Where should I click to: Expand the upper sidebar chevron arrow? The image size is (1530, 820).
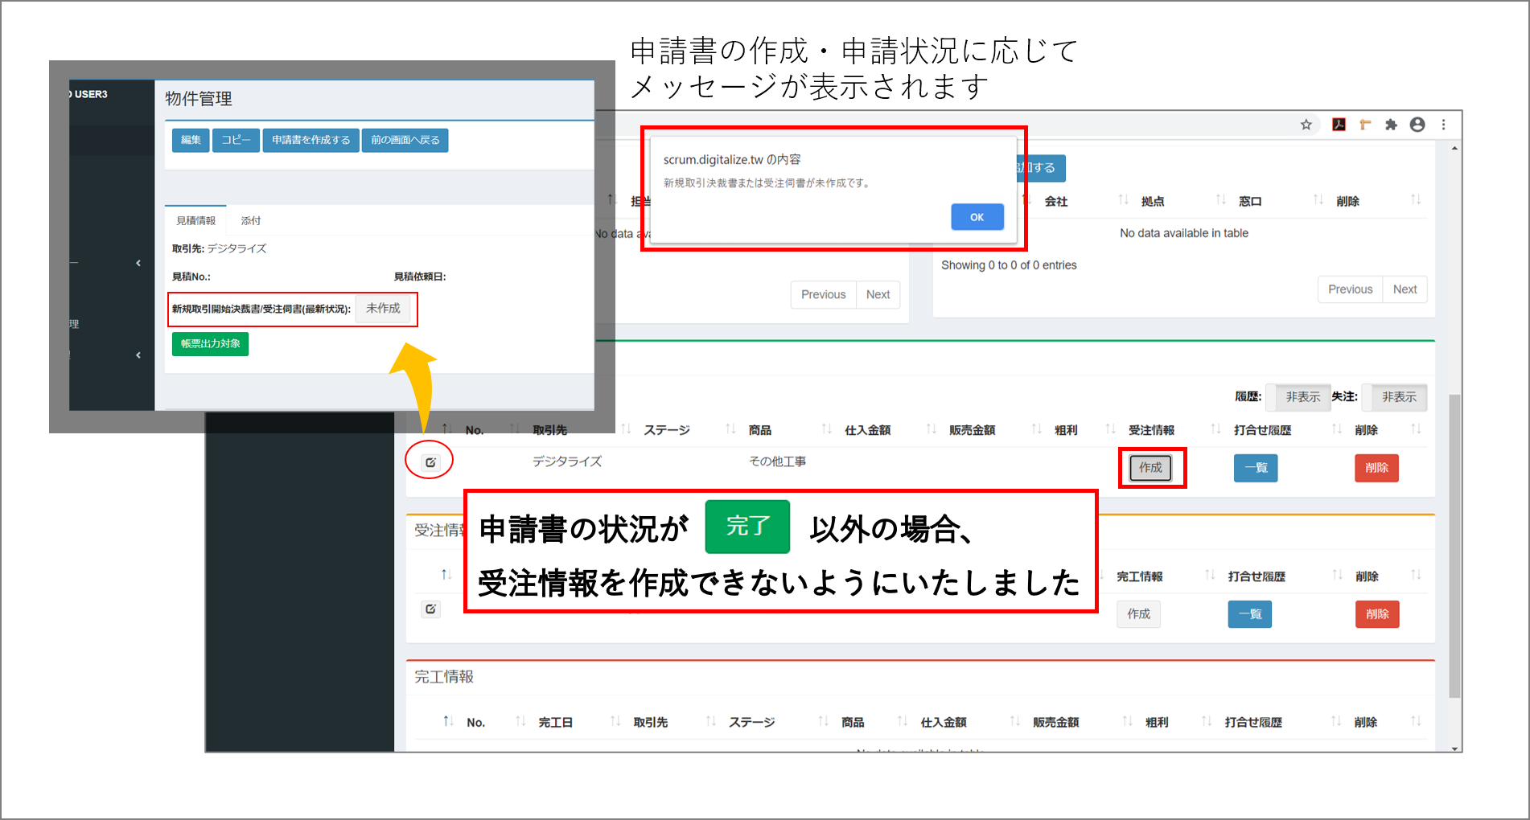(138, 263)
